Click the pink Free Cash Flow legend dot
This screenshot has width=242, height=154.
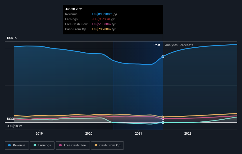60,145
